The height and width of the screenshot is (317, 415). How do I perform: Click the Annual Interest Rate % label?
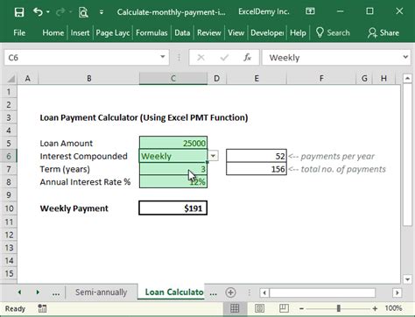pos(85,182)
